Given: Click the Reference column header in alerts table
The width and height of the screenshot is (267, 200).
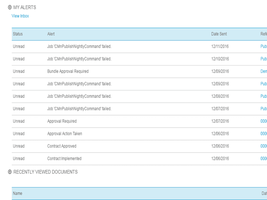Looking at the screenshot, I should [264, 34].
